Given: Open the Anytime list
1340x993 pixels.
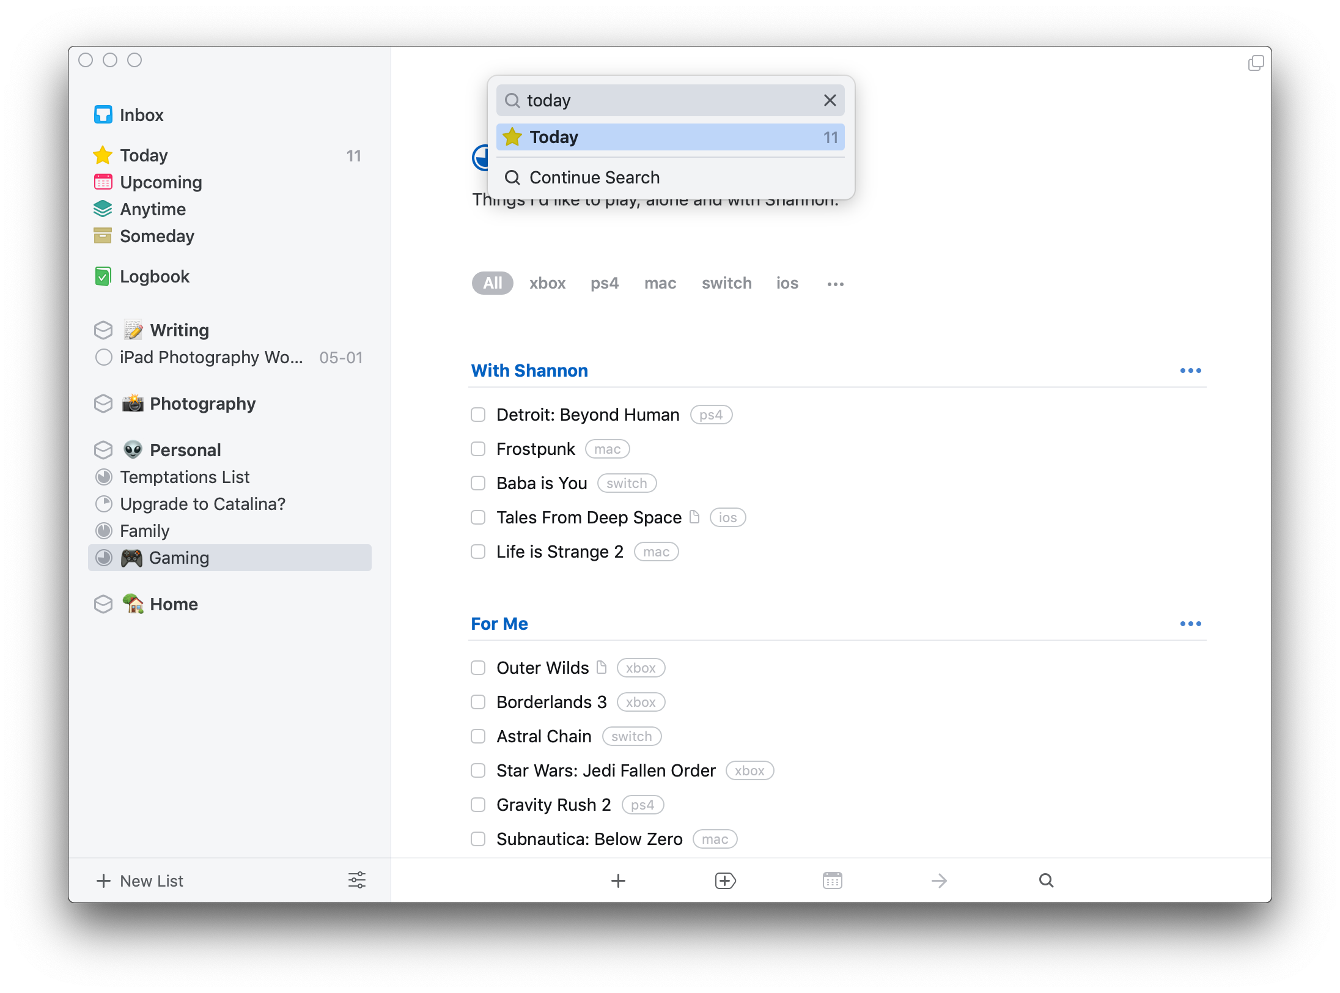Looking at the screenshot, I should pos(229,209).
